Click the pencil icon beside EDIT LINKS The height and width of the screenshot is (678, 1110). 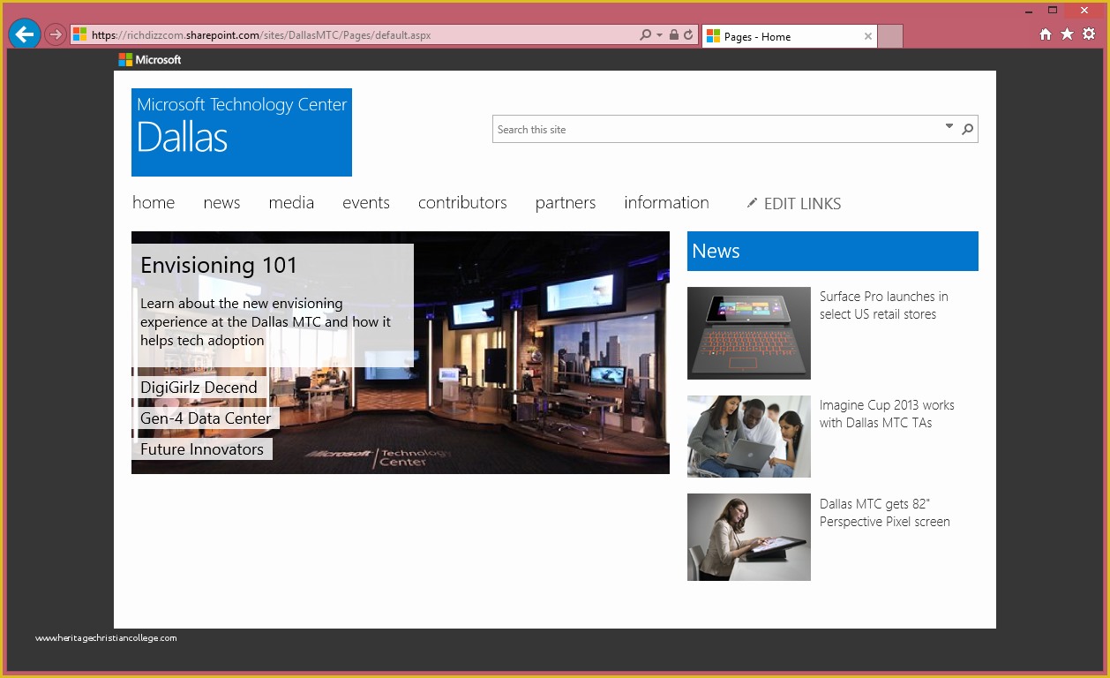tap(752, 203)
